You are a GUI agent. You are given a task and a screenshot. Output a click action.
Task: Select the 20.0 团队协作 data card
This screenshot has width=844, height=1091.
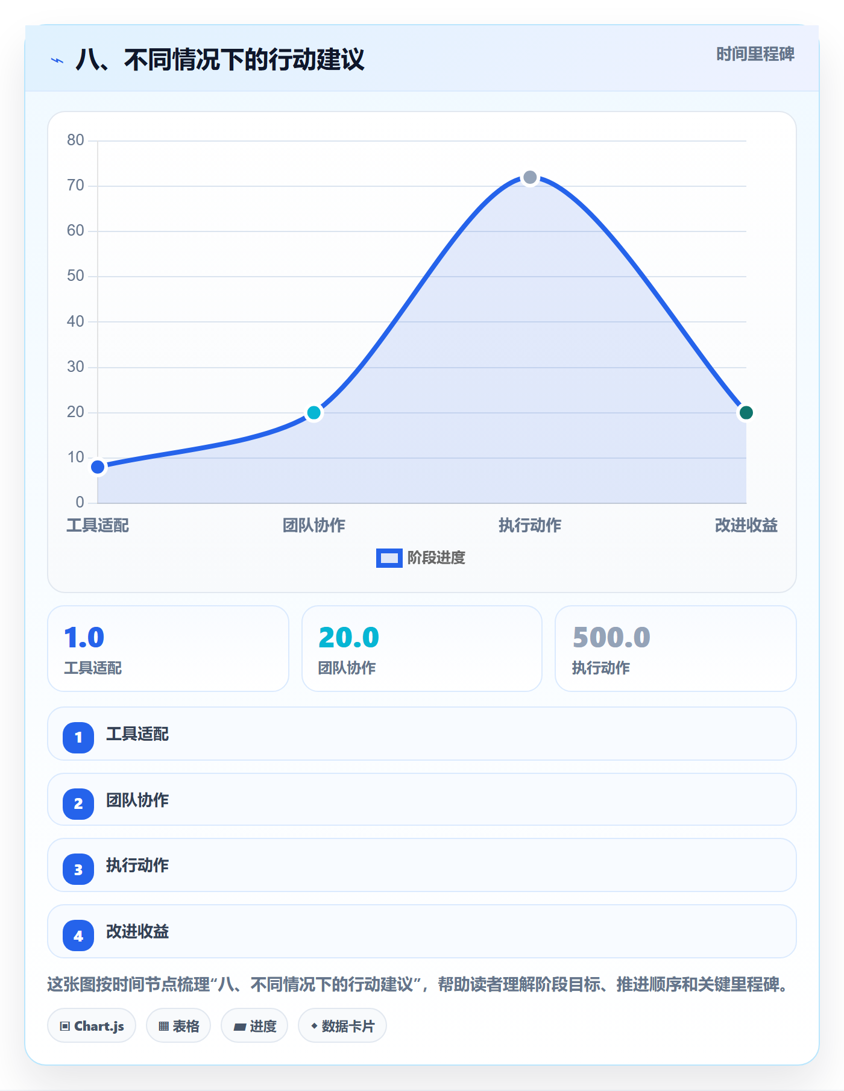point(422,649)
